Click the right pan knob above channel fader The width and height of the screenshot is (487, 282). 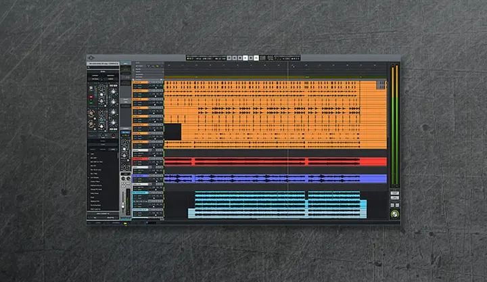[128, 179]
